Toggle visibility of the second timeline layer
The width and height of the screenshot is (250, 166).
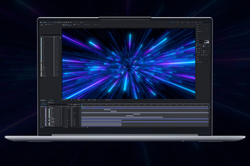(41, 110)
